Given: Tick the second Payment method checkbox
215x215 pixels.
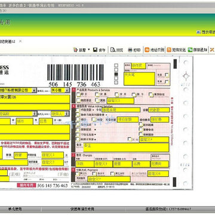Looking at the screenshot, I should coord(94,174).
